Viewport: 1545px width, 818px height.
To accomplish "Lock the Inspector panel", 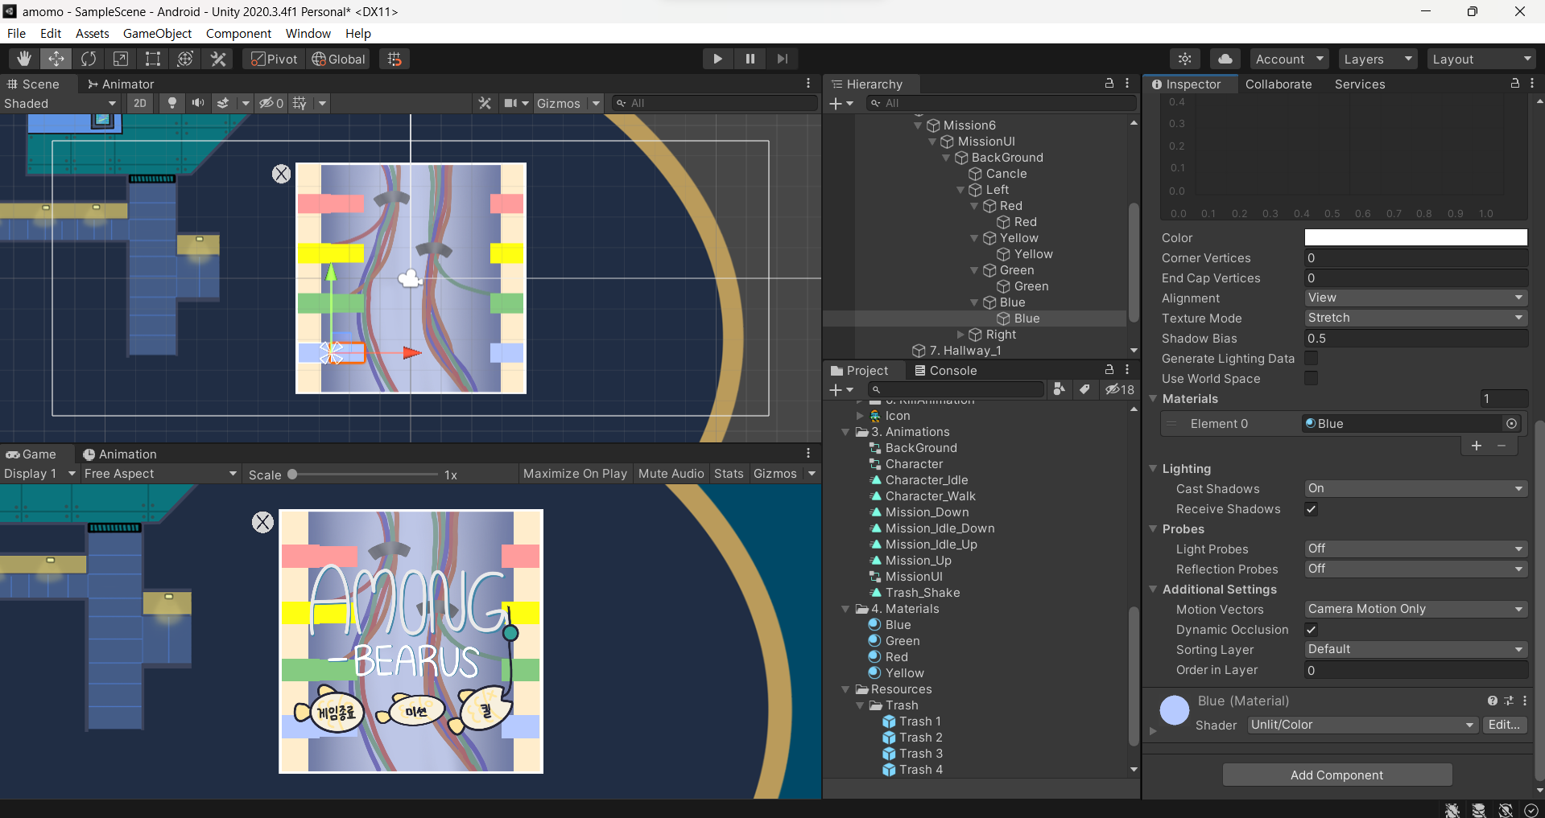I will 1515,84.
